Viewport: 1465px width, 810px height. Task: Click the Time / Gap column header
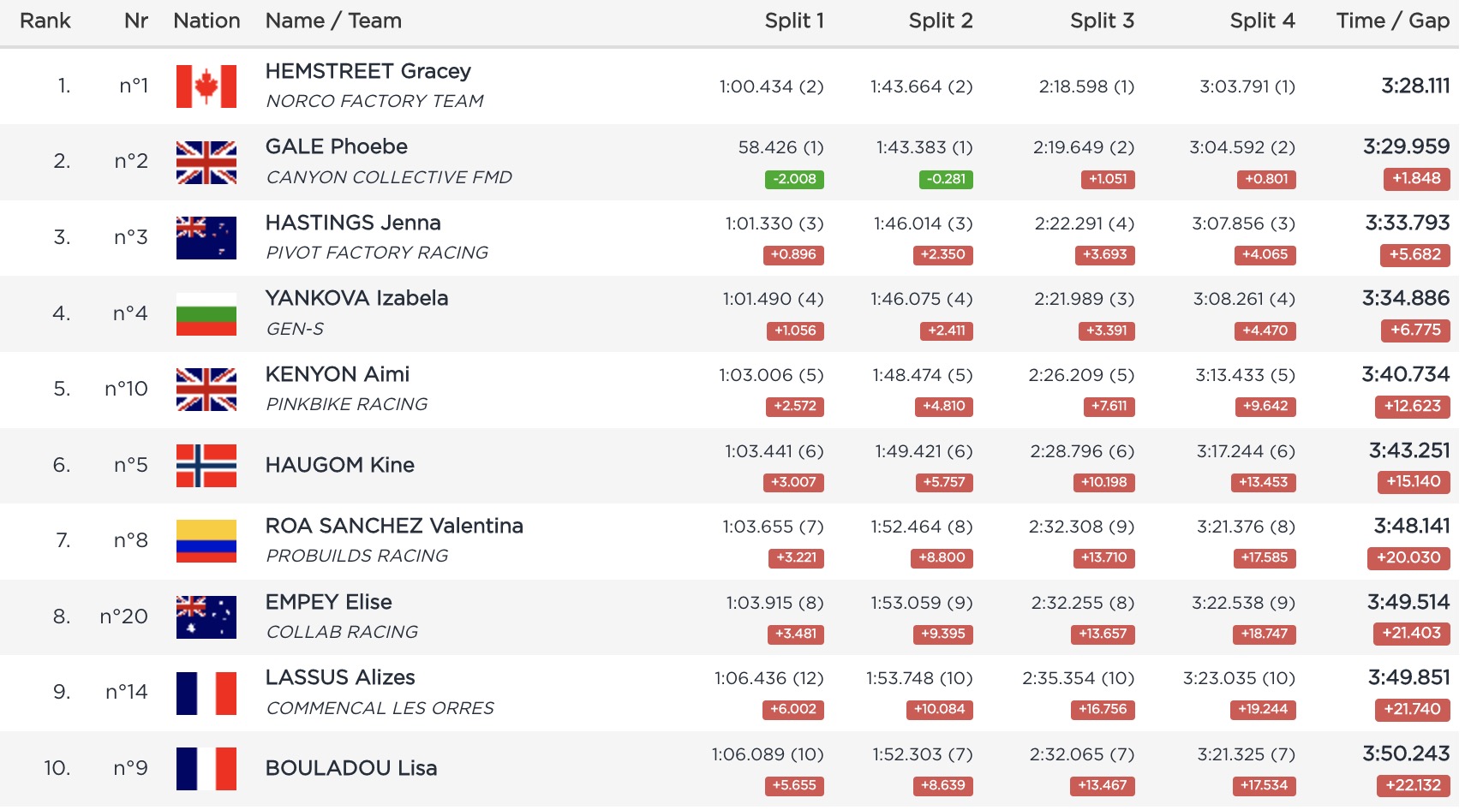pos(1392,21)
